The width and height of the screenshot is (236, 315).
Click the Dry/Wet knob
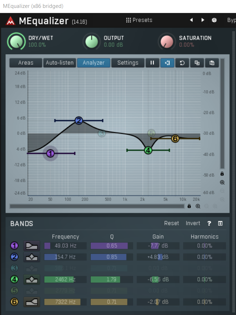[x=16, y=41]
